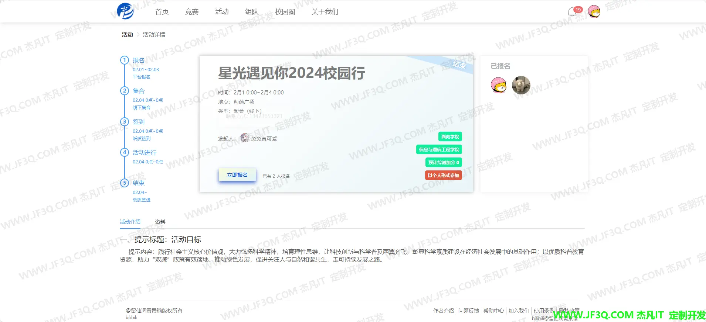The width and height of the screenshot is (706, 322).
Task: Click the site logo in header
Action: pos(125,11)
